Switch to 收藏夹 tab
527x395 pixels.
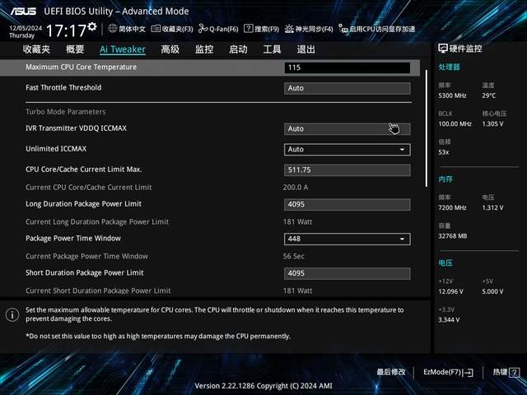(x=36, y=49)
